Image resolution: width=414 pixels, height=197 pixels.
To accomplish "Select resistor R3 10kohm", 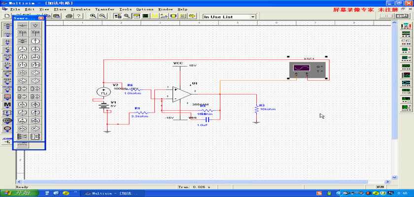I will [x=256, y=109].
